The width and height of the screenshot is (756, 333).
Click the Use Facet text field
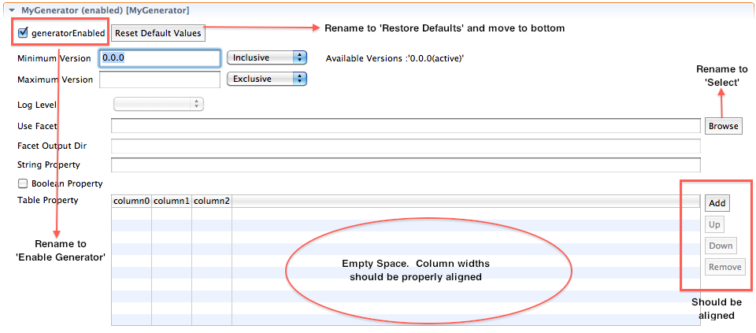pos(406,126)
